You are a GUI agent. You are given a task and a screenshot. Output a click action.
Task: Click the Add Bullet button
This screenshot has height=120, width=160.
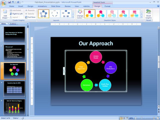click(x=15, y=10)
